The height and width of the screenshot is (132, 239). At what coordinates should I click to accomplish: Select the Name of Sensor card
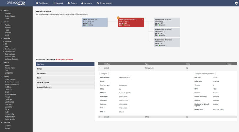tap(167, 22)
